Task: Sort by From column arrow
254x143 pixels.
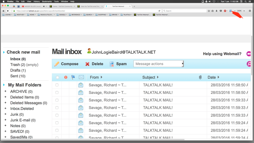Action: 101,77
